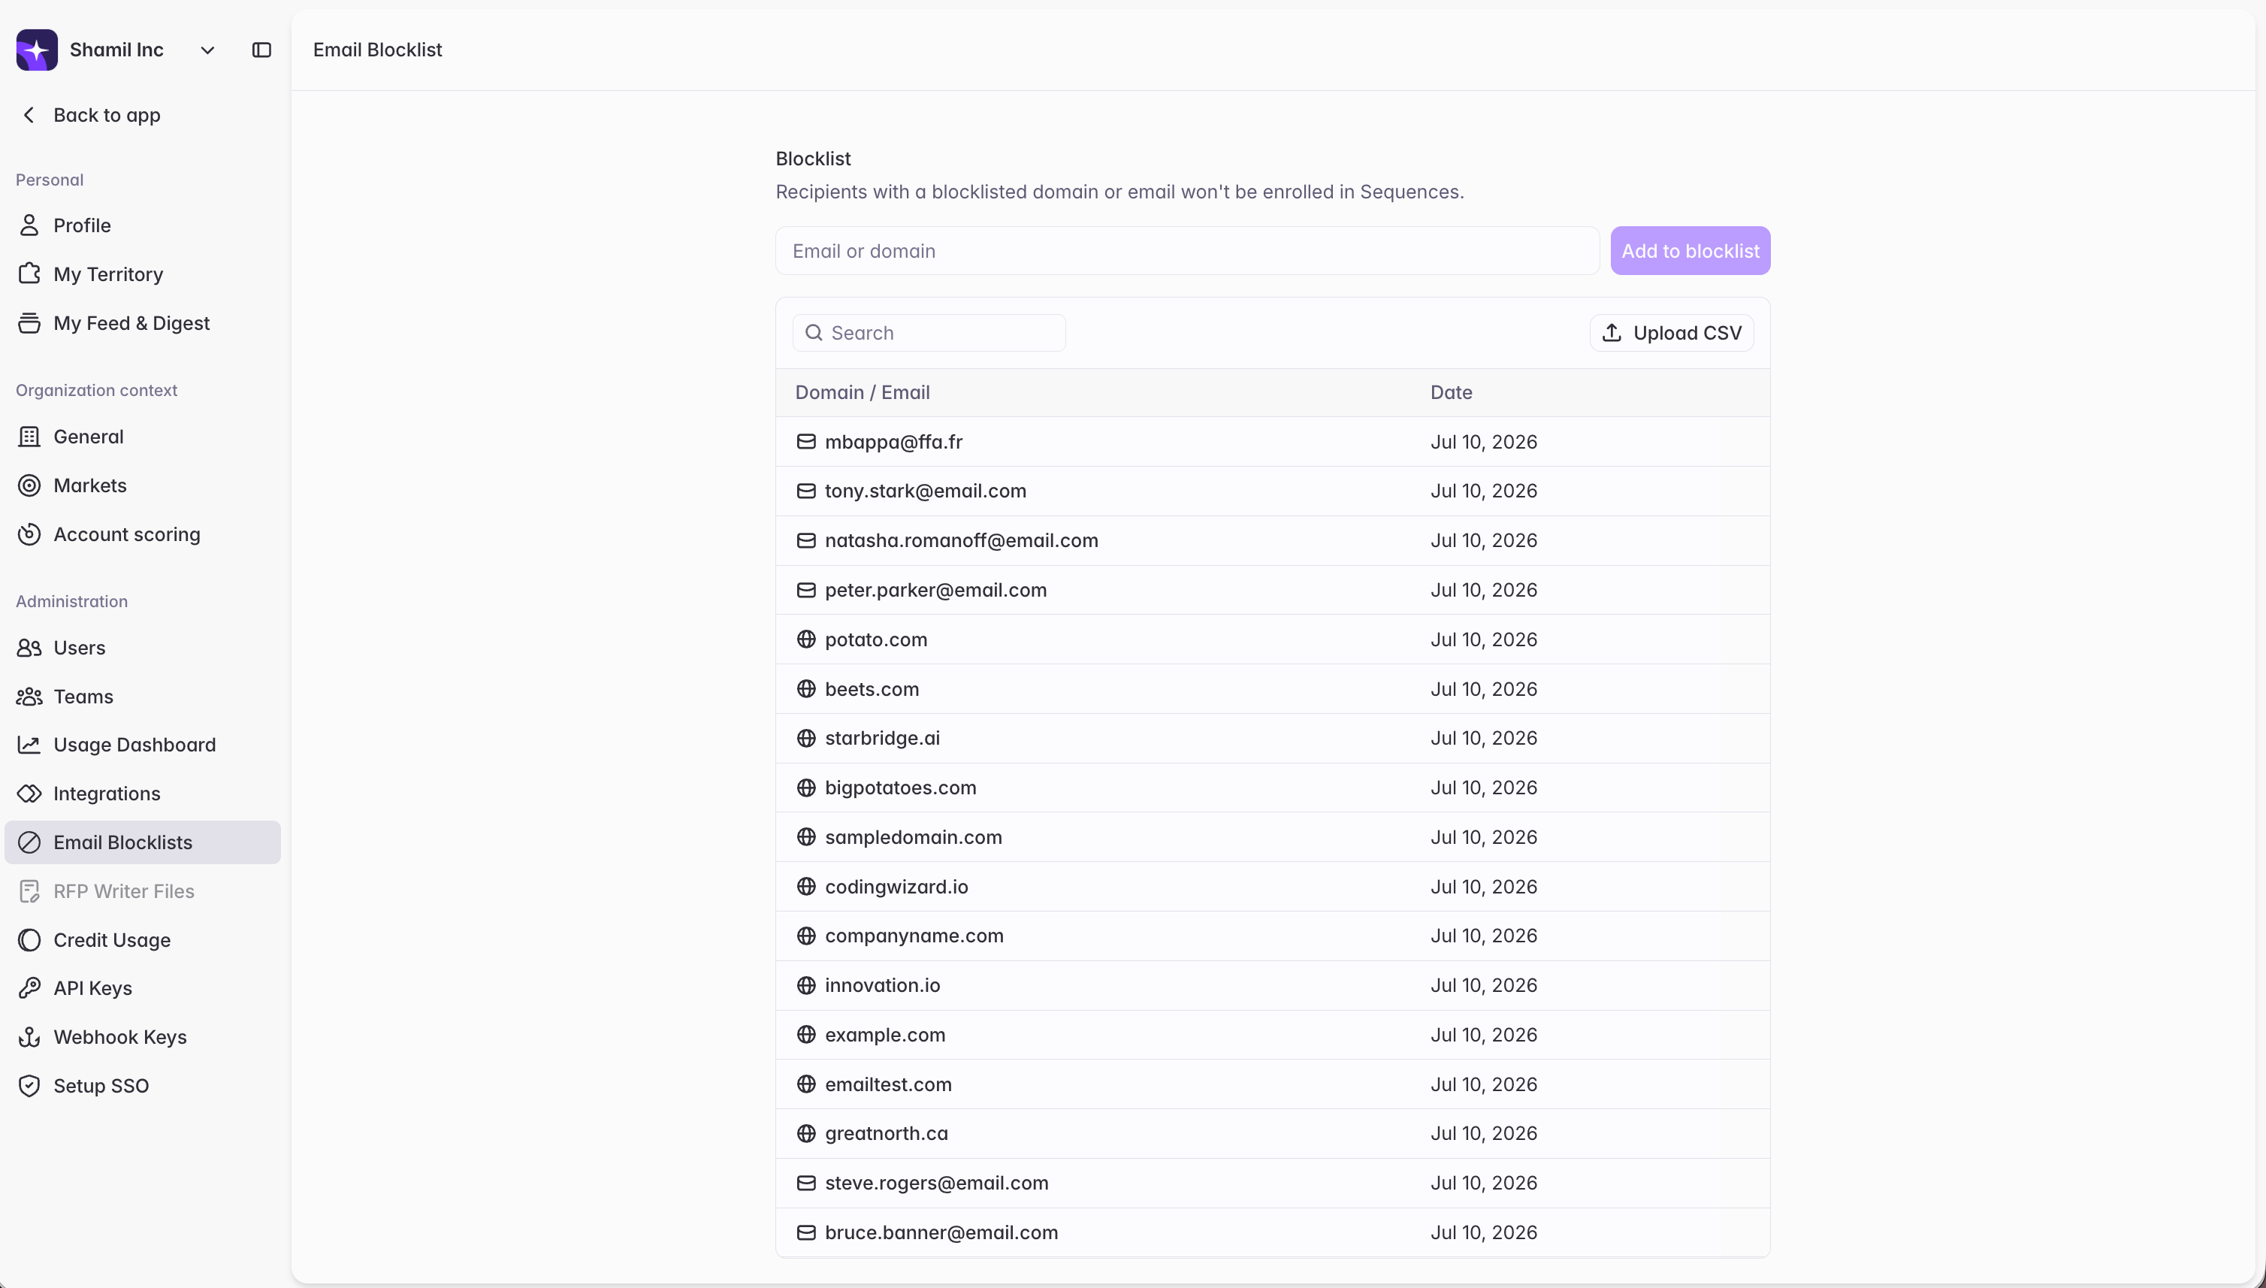Click the Webhook Keys anchor icon
The height and width of the screenshot is (1288, 2266).
coord(29,1037)
